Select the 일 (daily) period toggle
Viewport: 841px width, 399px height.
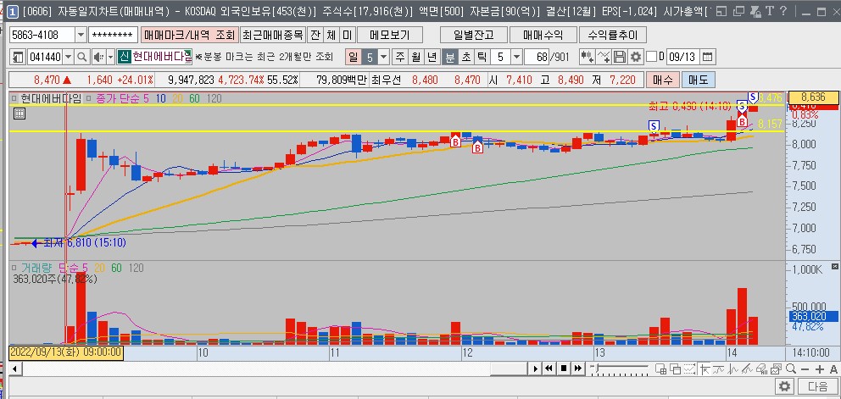click(x=354, y=57)
